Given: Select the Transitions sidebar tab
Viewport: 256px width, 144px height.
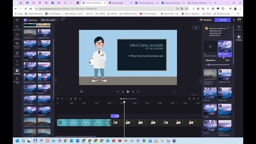Looking at the screenshot, I should [17, 72].
